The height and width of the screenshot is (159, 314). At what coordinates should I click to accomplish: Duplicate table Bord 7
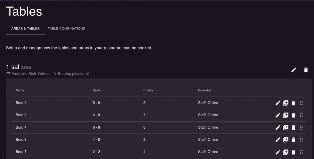285,152
